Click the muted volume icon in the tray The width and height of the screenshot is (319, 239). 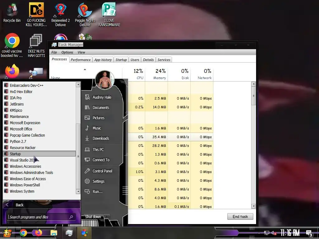click(x=274, y=233)
